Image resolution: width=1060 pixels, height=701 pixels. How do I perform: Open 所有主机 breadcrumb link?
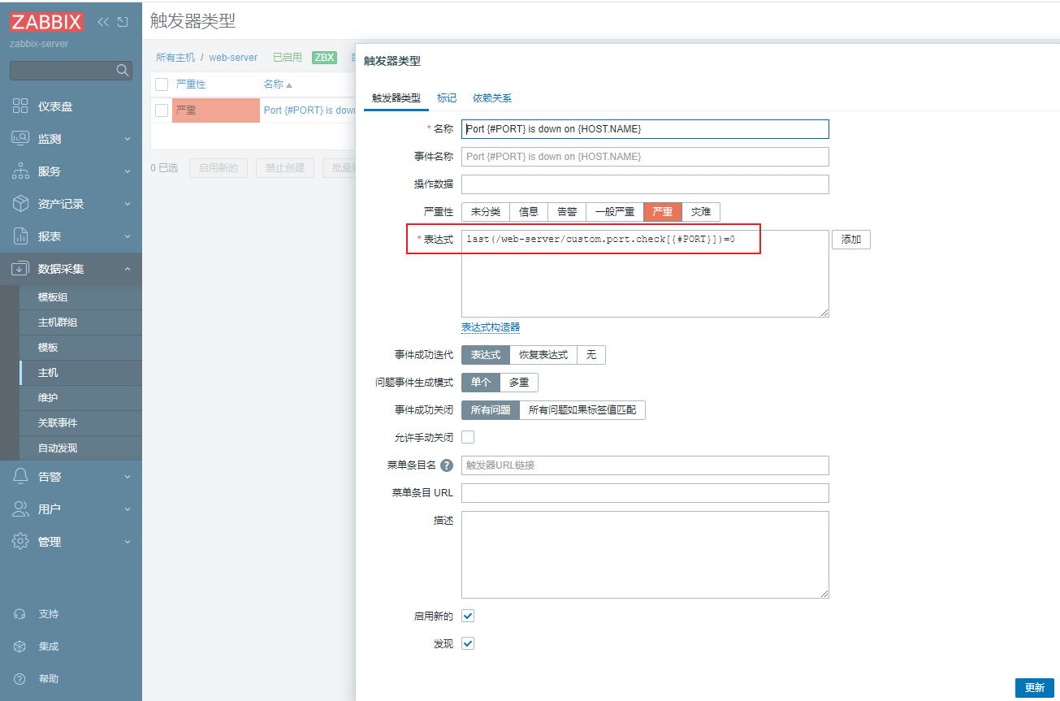(x=175, y=58)
